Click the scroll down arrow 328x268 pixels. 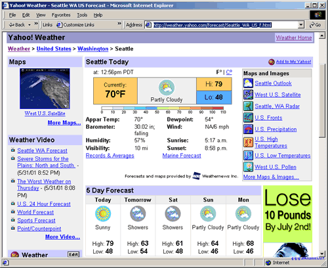322,254
